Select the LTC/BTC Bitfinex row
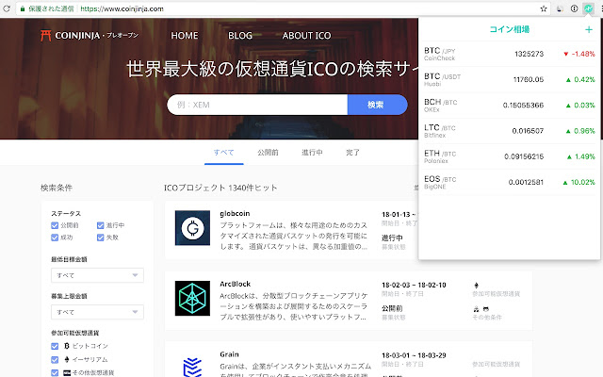 pyautogui.click(x=509, y=131)
